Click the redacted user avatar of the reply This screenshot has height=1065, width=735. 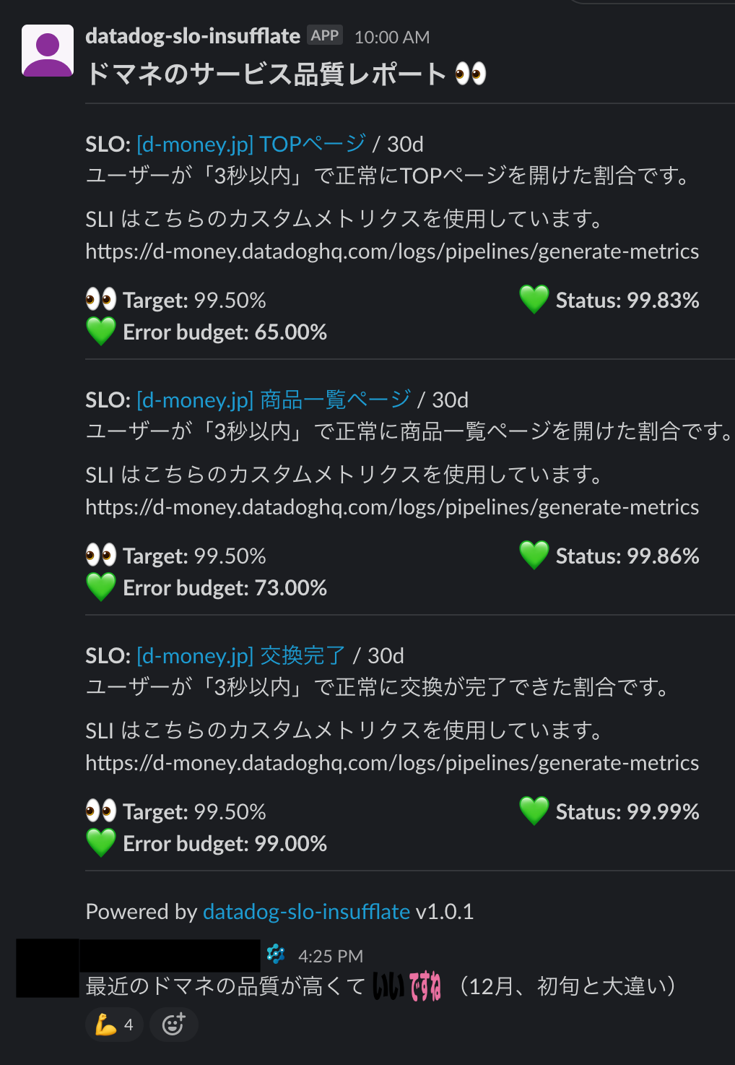click(48, 968)
